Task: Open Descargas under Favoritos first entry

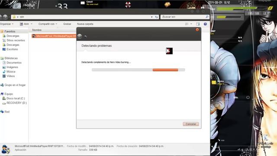Action: (x=13, y=36)
